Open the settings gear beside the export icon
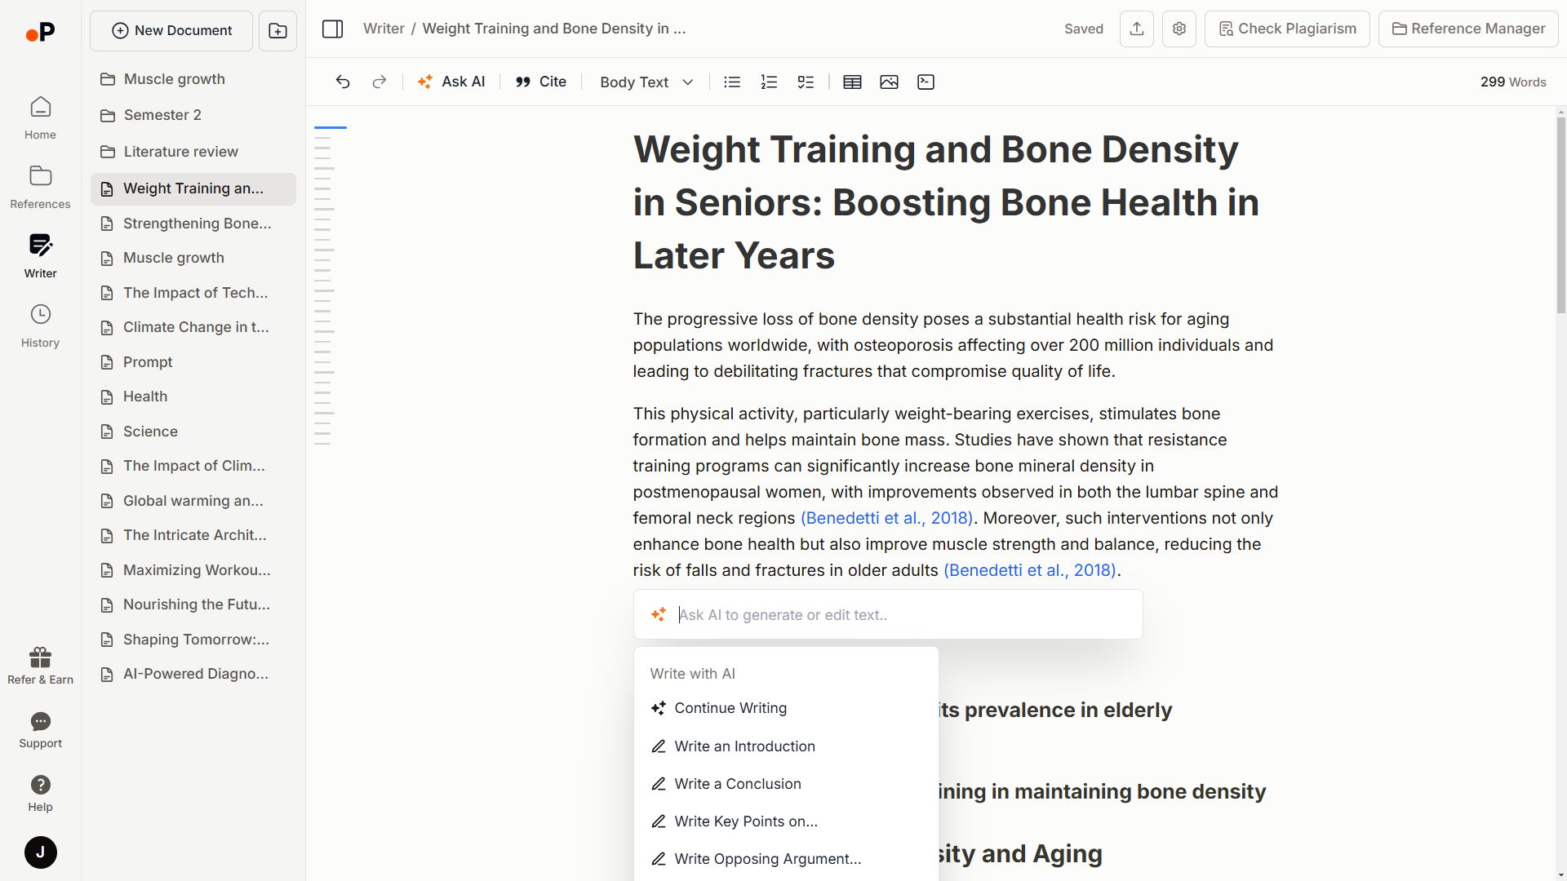This screenshot has width=1567, height=881. coord(1179,29)
